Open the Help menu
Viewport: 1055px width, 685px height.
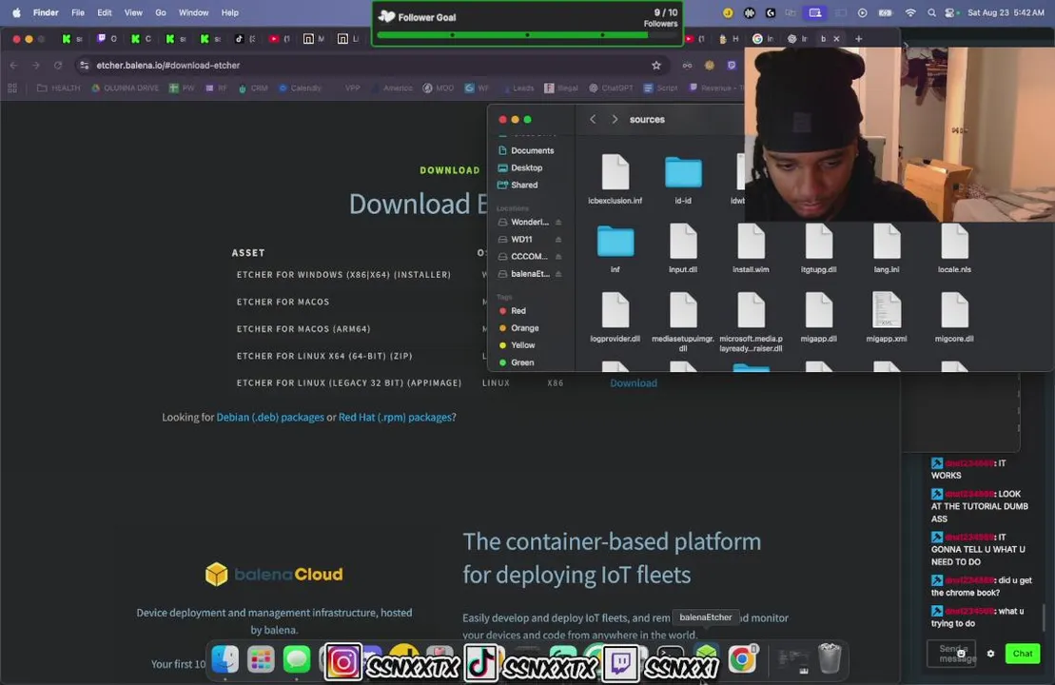pyautogui.click(x=229, y=12)
